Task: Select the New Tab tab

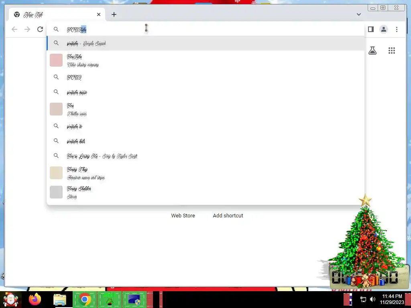Action: 57,14
